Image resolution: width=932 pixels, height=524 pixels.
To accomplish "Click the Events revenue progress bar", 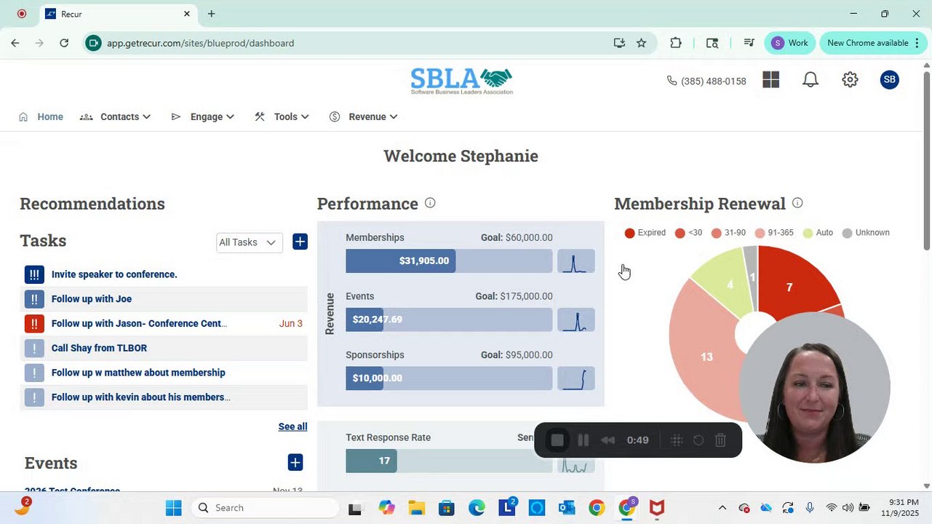I will click(x=449, y=319).
